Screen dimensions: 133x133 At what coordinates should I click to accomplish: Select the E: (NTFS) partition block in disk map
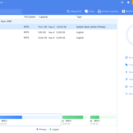pos(75,120)
